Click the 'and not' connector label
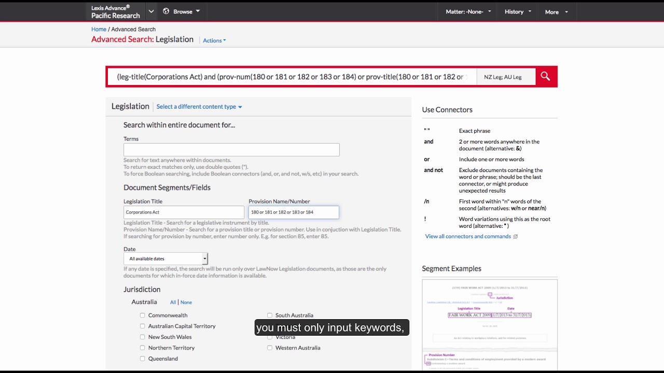Screen dimensions: 664x373 tap(433, 170)
